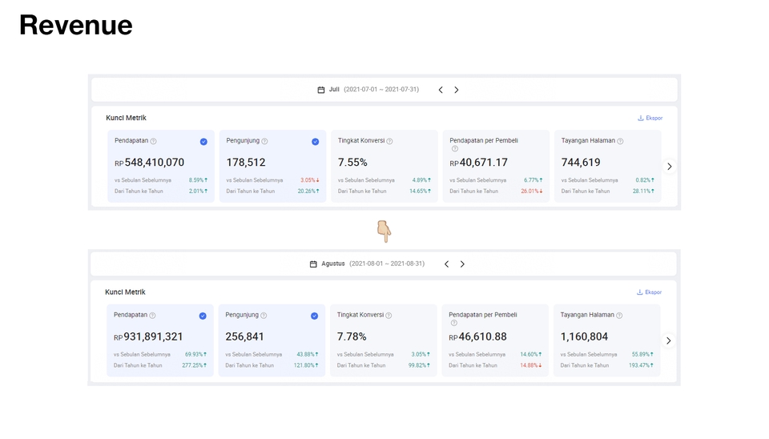Uncheck the Pendapatan metric in July panel

click(203, 142)
